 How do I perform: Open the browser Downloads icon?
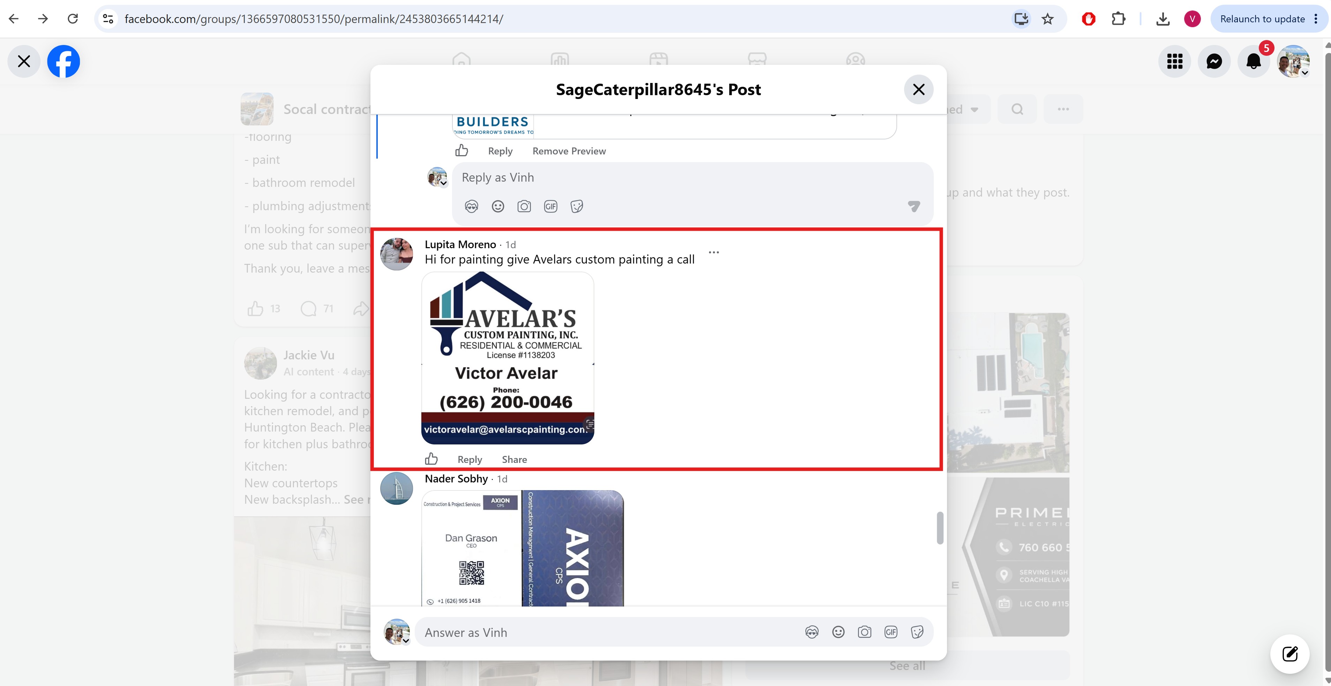point(1163,19)
